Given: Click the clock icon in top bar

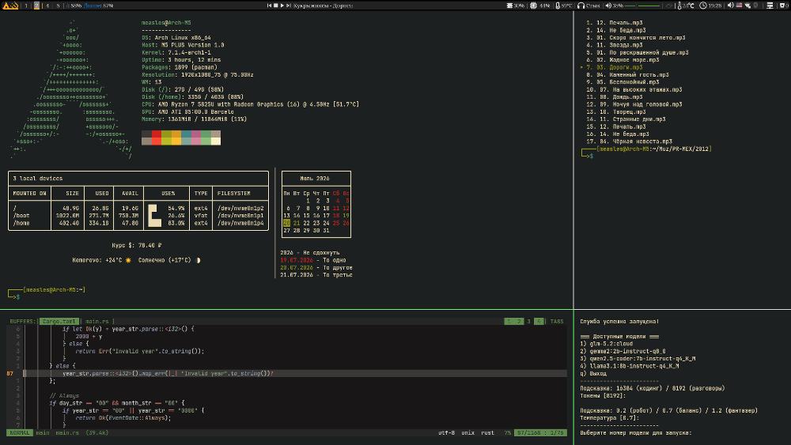Looking at the screenshot, I should (702, 6).
